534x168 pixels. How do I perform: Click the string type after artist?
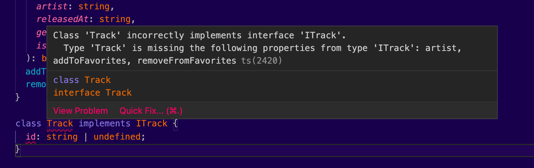(x=94, y=6)
